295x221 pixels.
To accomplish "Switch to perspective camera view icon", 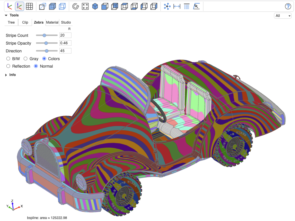I will tap(43, 6).
